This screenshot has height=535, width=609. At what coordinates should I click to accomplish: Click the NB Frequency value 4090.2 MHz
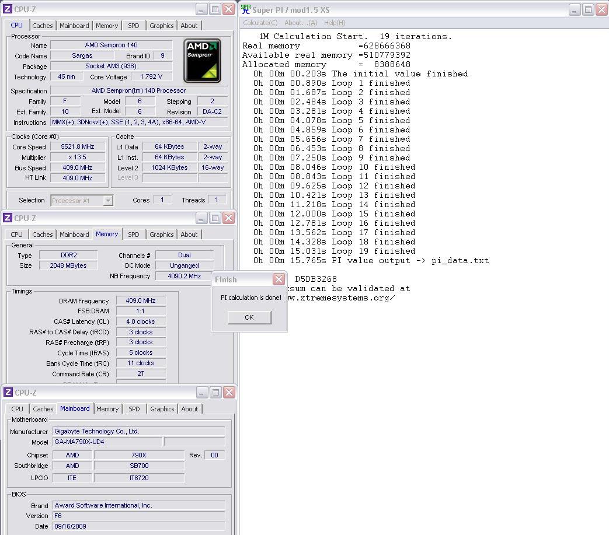tap(185, 276)
